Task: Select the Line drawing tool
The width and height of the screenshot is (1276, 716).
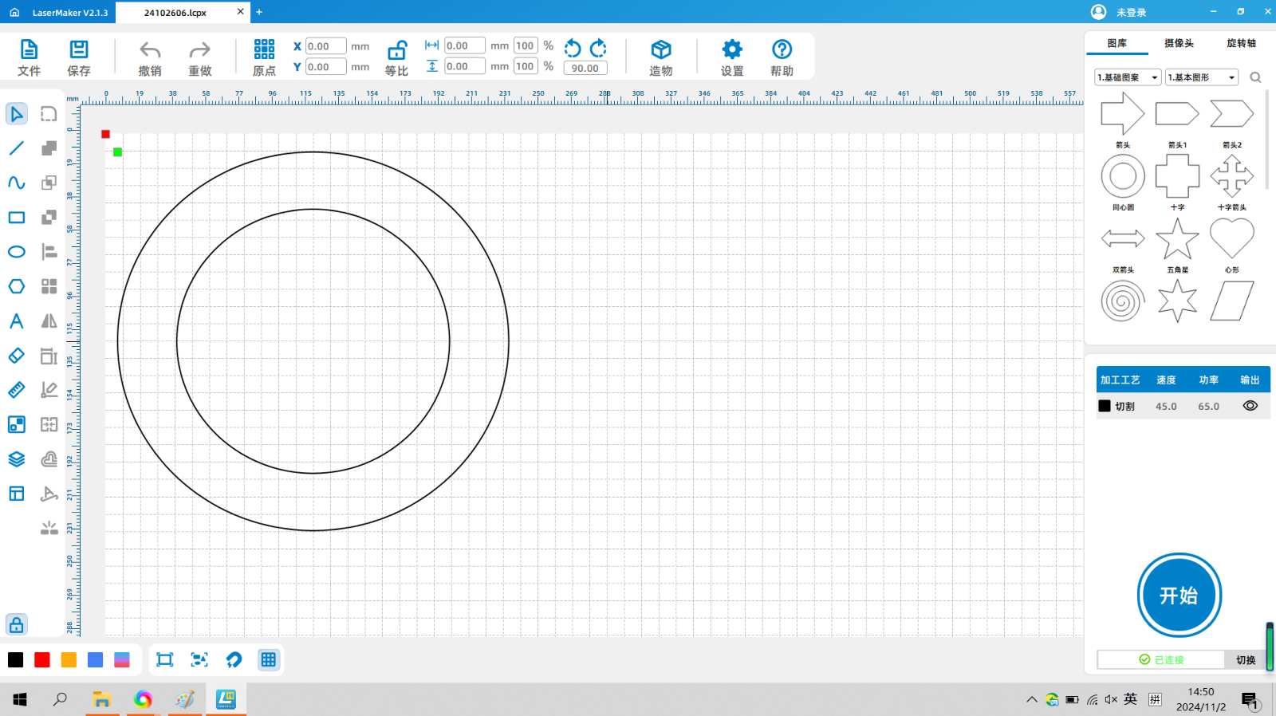Action: pos(17,148)
